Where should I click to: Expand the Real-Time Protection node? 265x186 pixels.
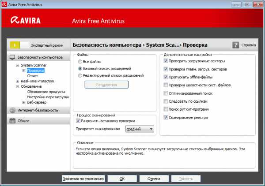click(17, 81)
